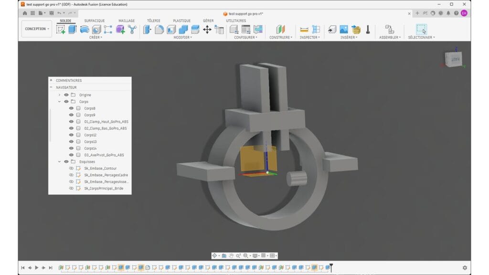
Task: Open the Configurer menu
Action: pyautogui.click(x=246, y=37)
